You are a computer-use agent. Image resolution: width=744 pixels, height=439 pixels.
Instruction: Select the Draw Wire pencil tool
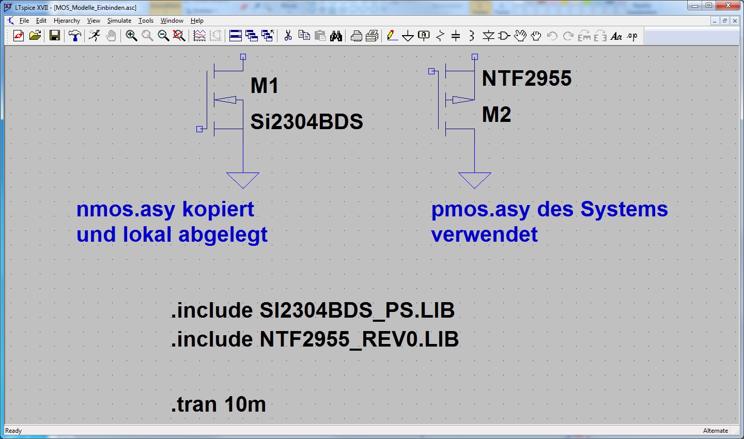[x=392, y=36]
